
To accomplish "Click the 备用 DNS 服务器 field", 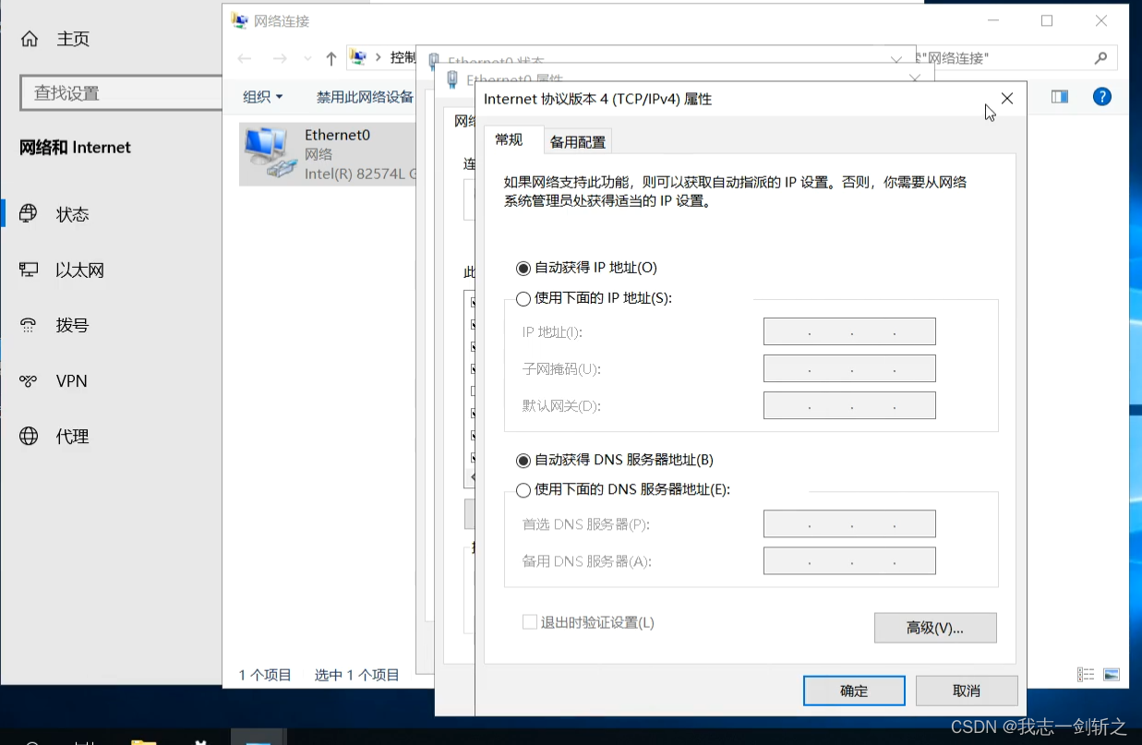I will [849, 560].
